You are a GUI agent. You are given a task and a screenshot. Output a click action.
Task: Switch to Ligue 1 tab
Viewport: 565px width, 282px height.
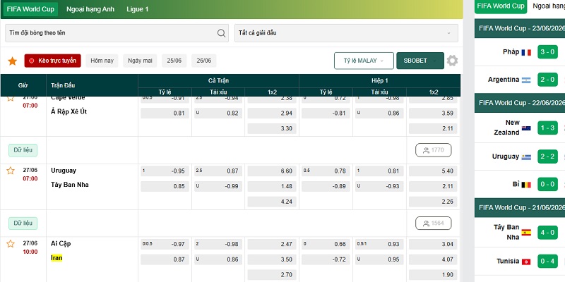pyautogui.click(x=137, y=9)
